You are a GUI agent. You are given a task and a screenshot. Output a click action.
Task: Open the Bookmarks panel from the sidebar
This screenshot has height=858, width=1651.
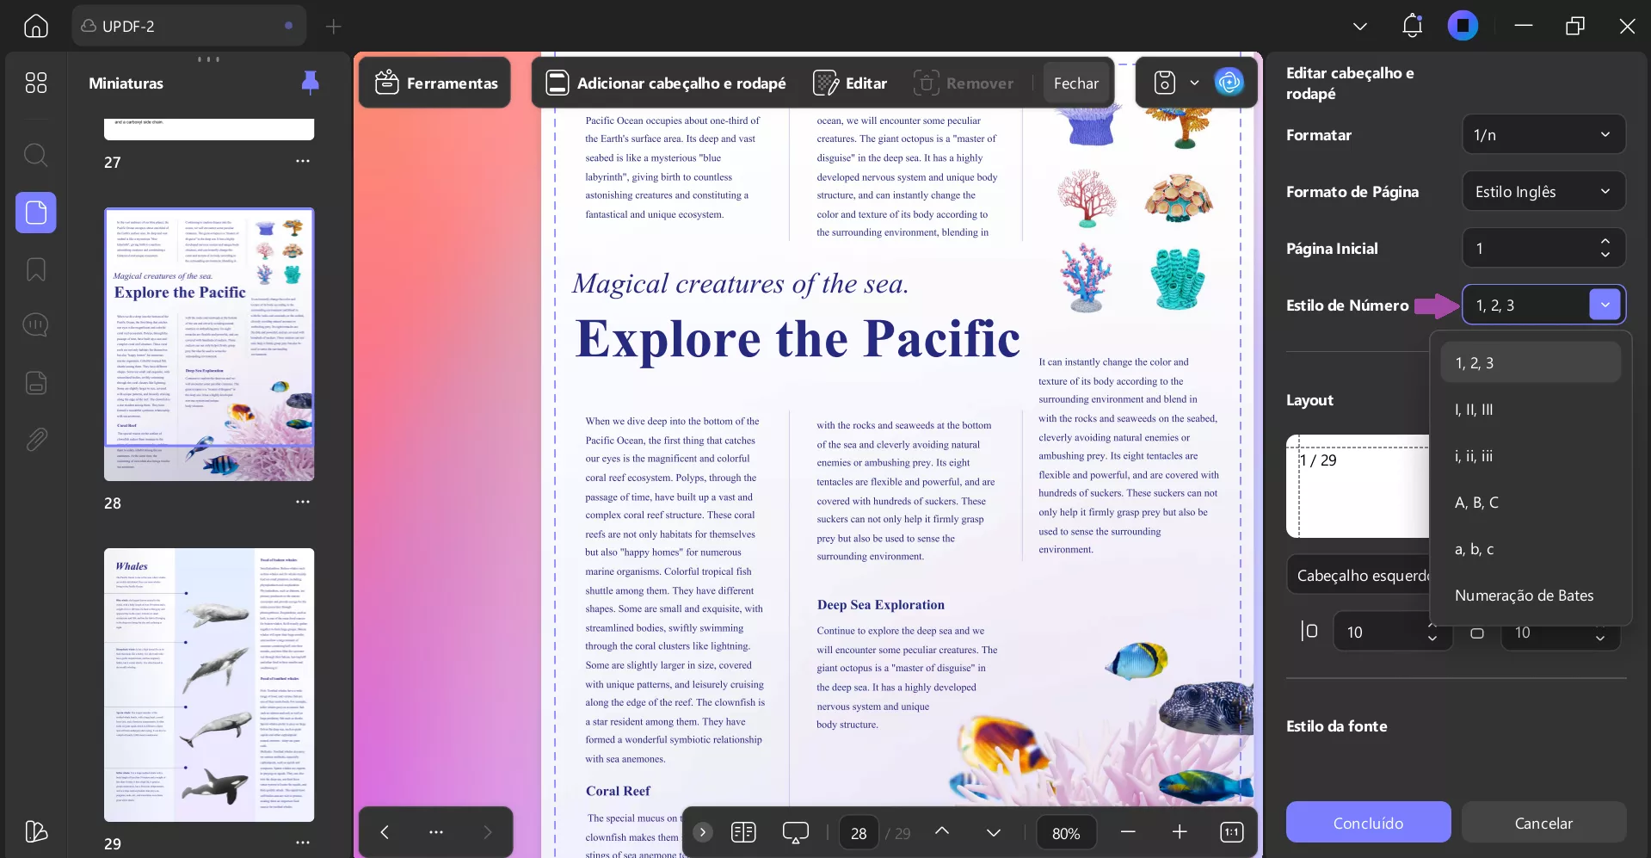(35, 269)
